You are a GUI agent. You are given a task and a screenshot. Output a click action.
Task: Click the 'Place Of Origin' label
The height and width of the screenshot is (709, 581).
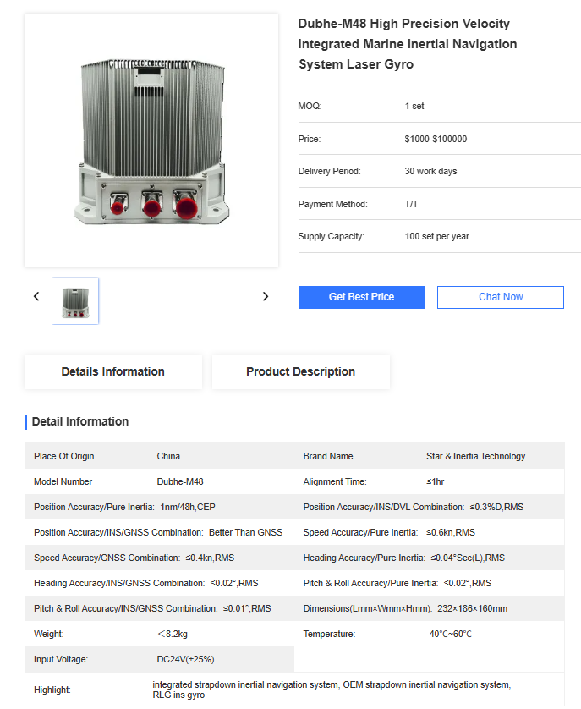click(x=63, y=456)
